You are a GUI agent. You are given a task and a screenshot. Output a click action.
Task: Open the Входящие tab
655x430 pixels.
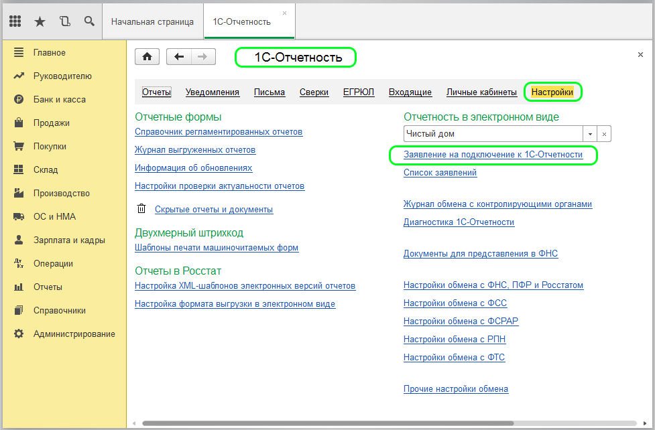[410, 92]
